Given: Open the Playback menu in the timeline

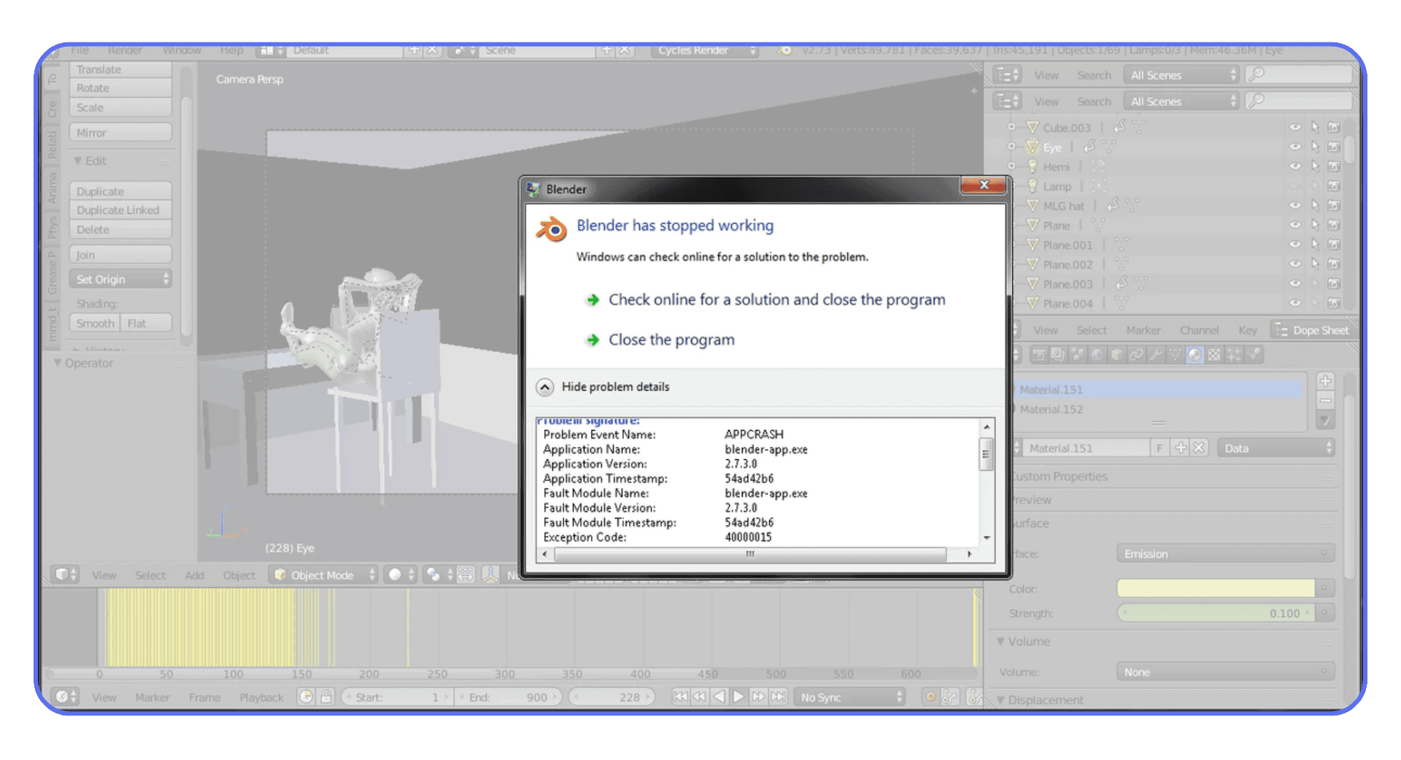Looking at the screenshot, I should pyautogui.click(x=260, y=697).
